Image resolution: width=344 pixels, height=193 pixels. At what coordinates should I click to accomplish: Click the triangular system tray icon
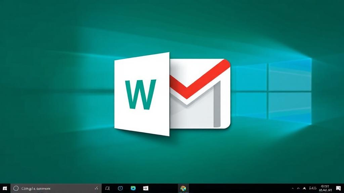point(304,188)
